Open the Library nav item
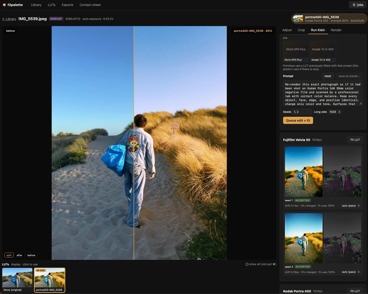 36,5
